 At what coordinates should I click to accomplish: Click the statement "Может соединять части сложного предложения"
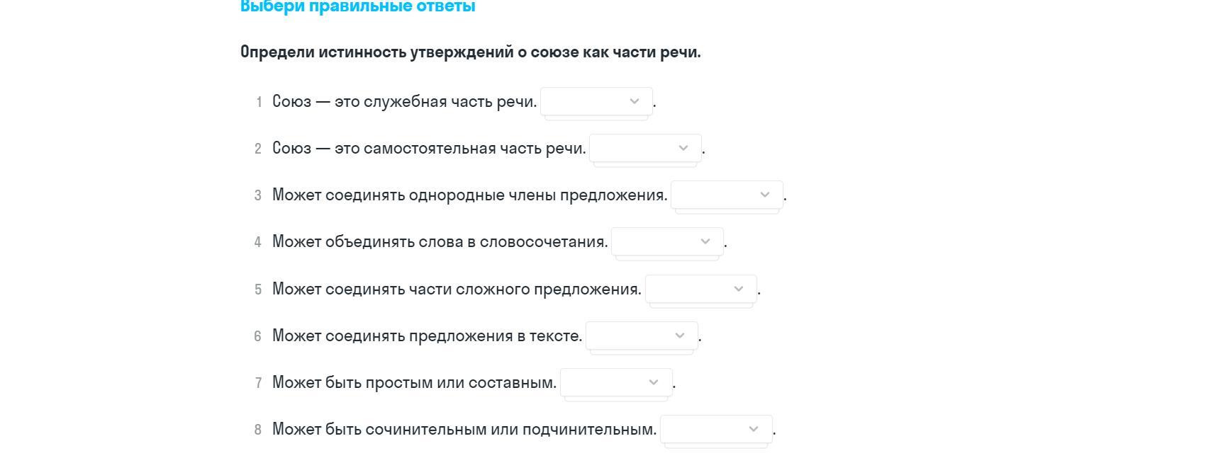tap(457, 290)
